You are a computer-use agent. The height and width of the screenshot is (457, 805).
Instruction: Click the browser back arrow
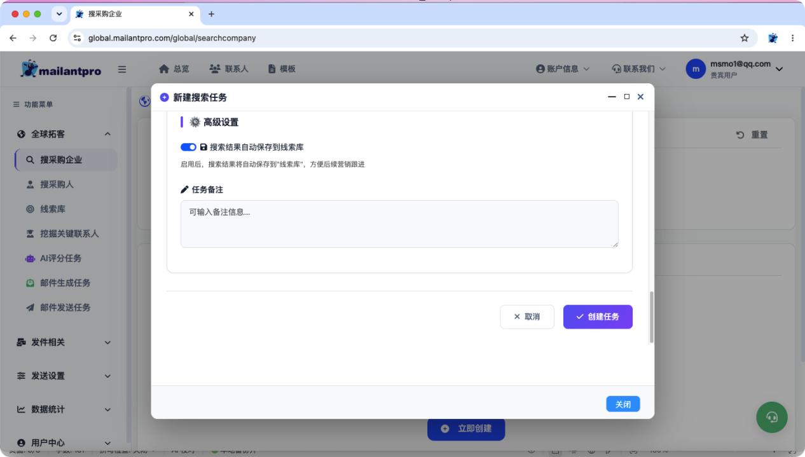(x=13, y=38)
